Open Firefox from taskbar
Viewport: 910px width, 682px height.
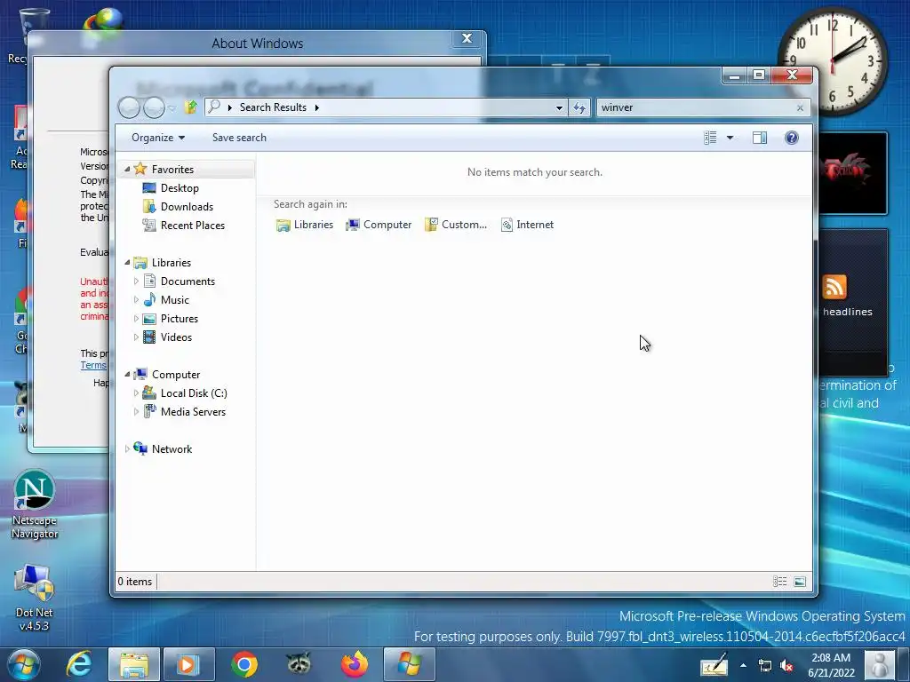[x=354, y=664]
